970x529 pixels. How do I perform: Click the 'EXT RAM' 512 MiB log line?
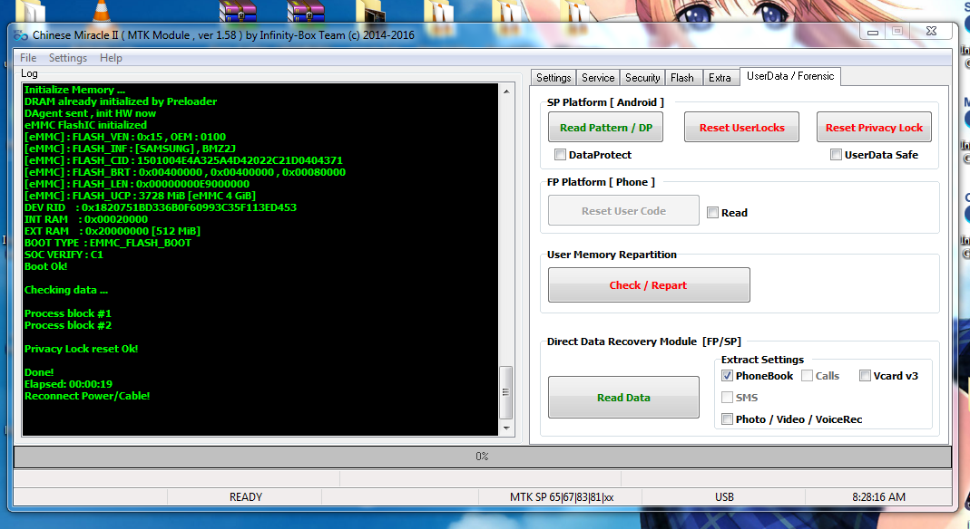coord(112,231)
